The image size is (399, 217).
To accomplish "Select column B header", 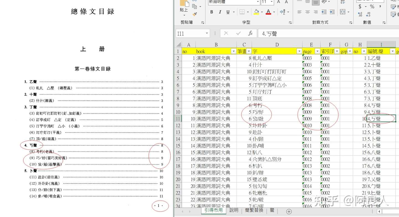I will coord(216,45).
